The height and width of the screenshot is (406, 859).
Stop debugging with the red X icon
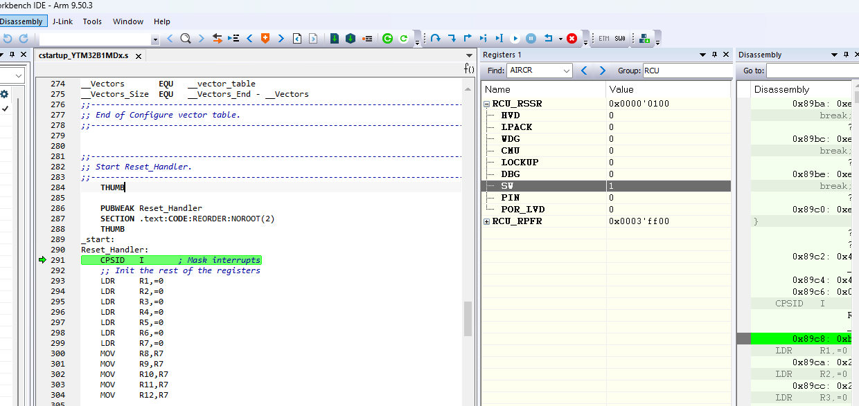pyautogui.click(x=572, y=39)
